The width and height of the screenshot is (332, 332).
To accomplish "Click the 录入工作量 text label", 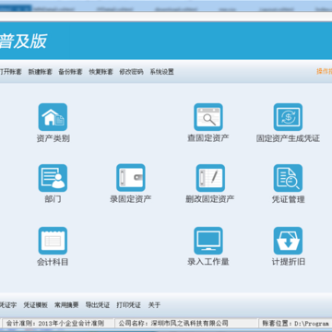I will (x=208, y=262).
